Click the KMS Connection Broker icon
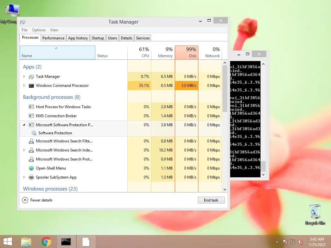 click(31, 116)
